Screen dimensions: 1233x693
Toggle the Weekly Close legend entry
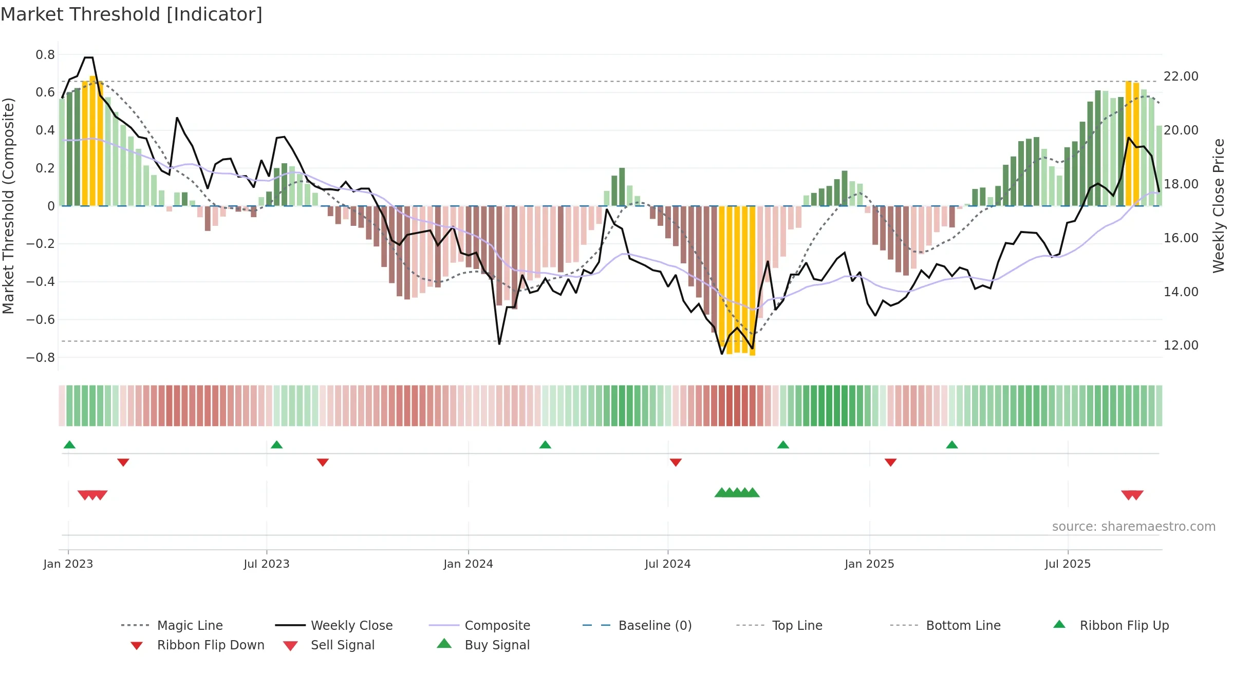tap(334, 625)
